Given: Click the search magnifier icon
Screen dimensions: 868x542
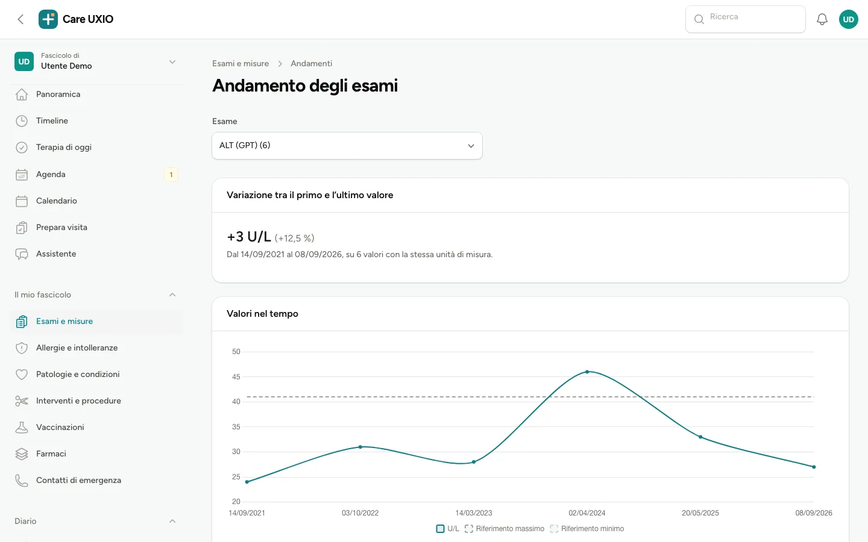Looking at the screenshot, I should (699, 19).
